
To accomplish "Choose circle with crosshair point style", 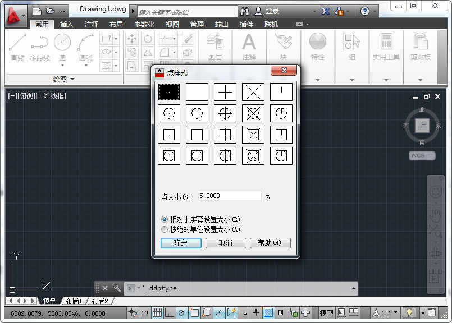I will coord(225,113).
